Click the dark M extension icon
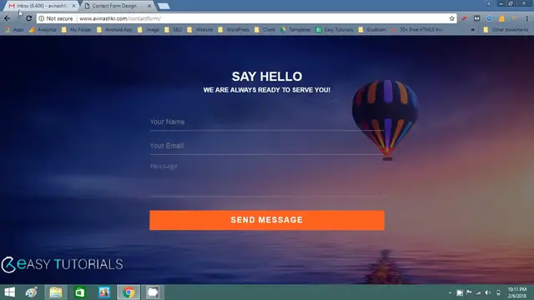The image size is (534, 300). [x=476, y=18]
